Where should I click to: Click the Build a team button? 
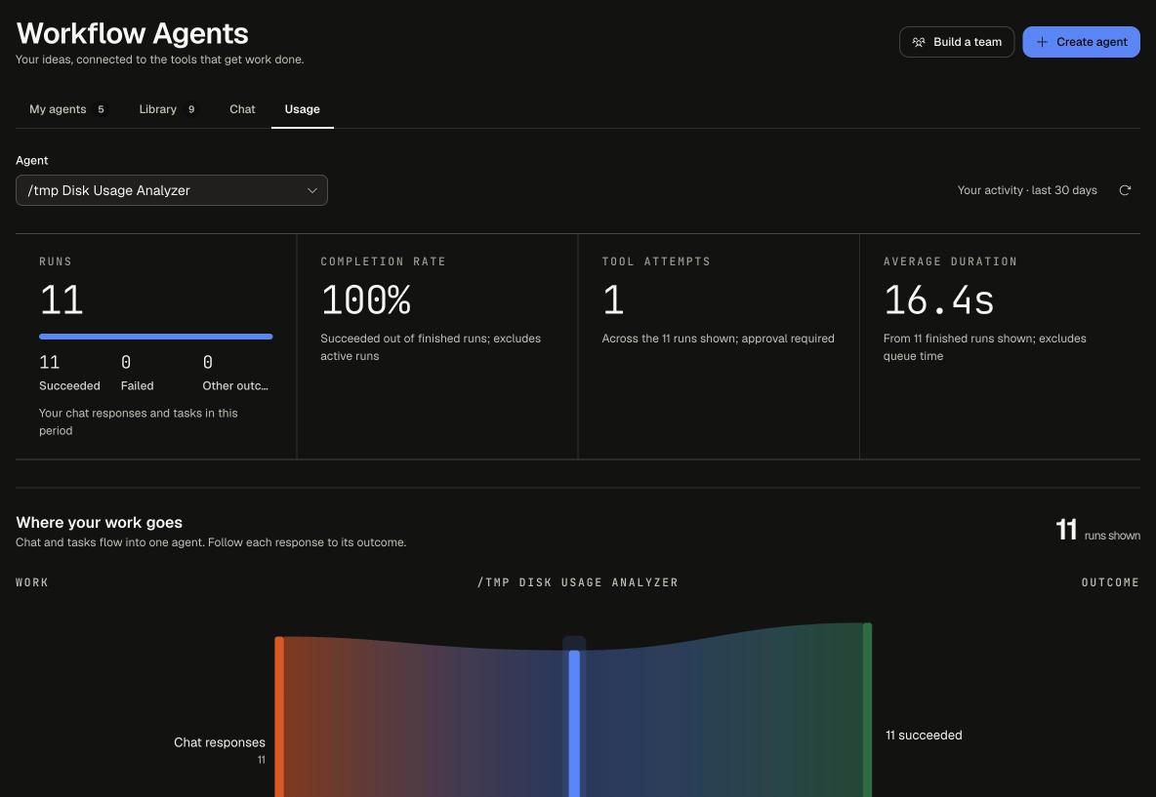[x=956, y=42]
